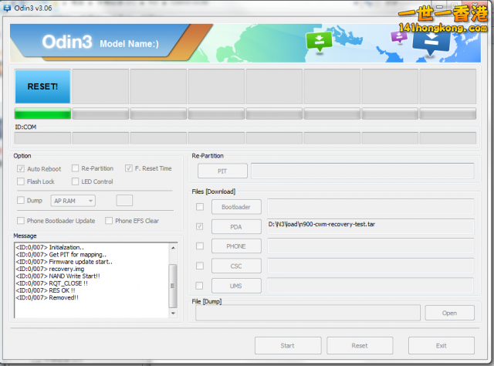This screenshot has height=366, width=494.
Task: Click the message log scroll-up arrow
Action: (173, 248)
